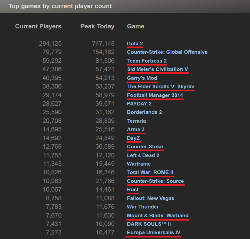Open The Elder Scrolls V: Skyrim link
The width and height of the screenshot is (250, 239).
(161, 86)
